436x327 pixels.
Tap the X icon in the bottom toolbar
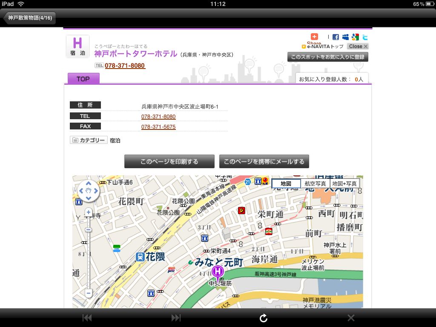pyautogui.click(x=351, y=318)
